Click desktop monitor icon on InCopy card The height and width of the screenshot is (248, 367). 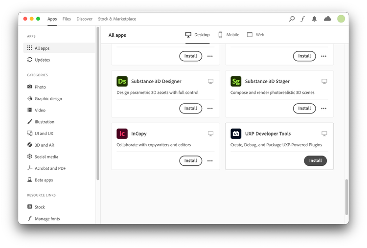point(210,134)
